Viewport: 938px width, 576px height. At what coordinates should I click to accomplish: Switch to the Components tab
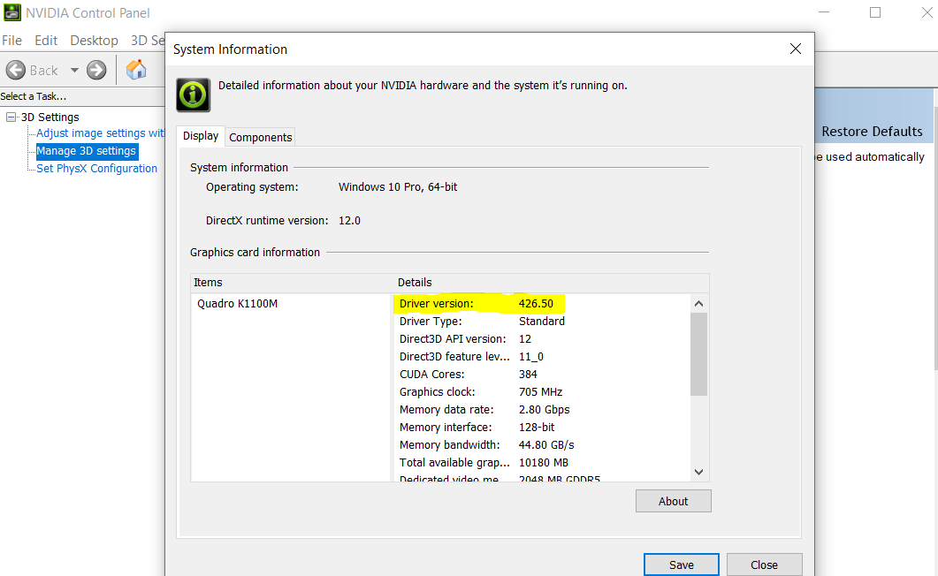point(260,138)
